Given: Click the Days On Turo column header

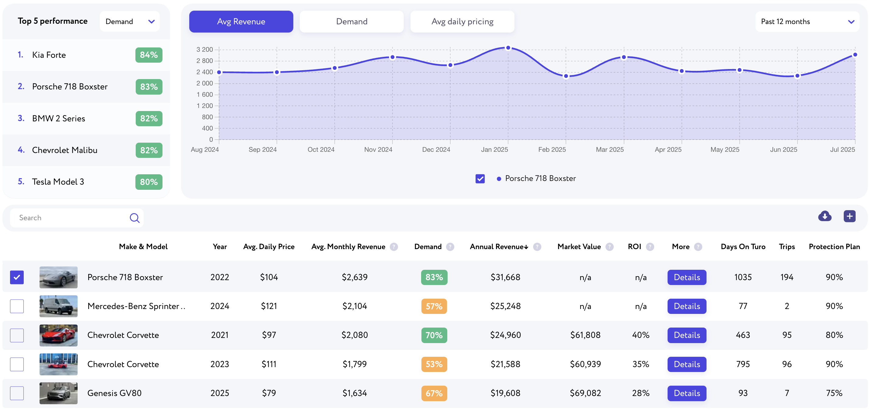Looking at the screenshot, I should click(x=743, y=247).
